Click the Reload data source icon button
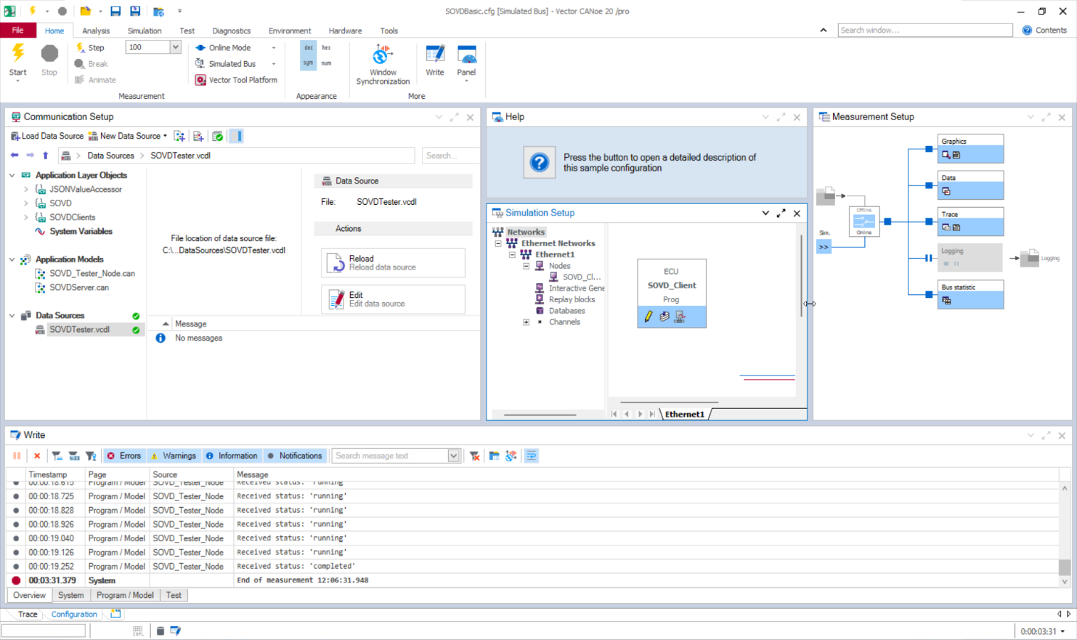The height and width of the screenshot is (640, 1077). (x=336, y=263)
